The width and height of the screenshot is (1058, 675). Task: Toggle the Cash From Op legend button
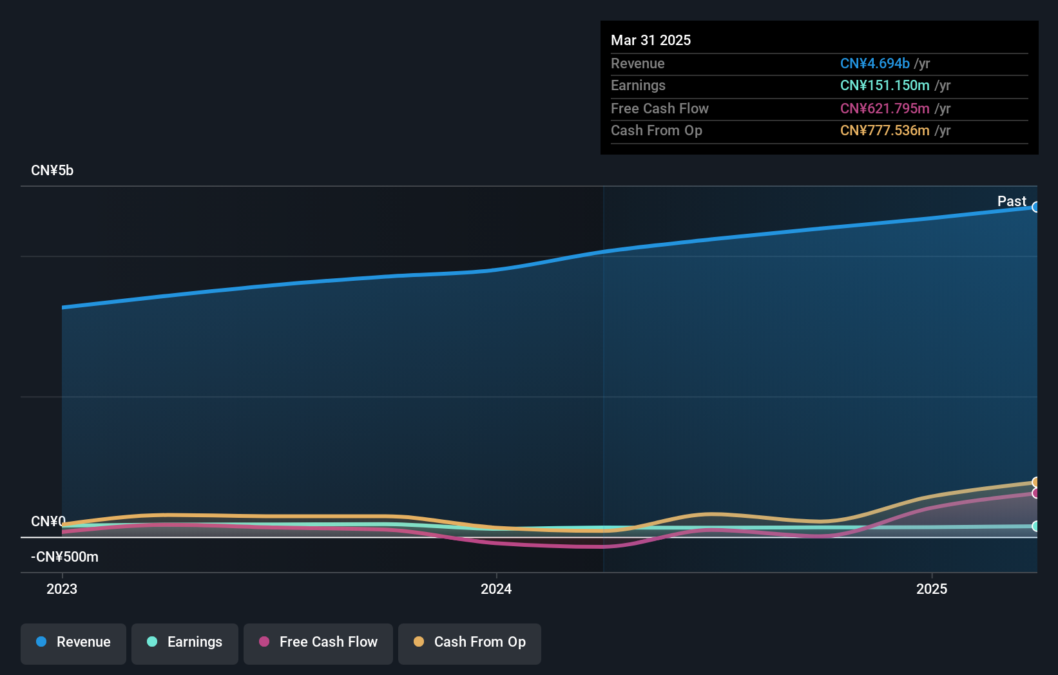pyautogui.click(x=470, y=643)
